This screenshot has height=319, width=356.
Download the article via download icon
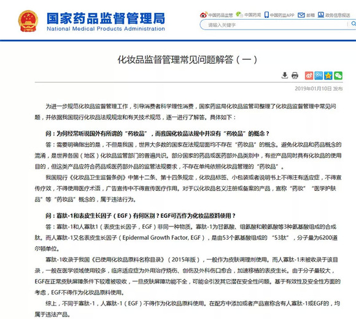point(284,75)
